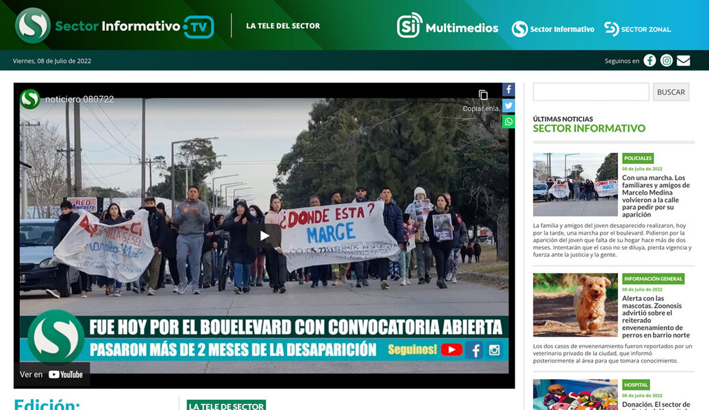This screenshot has height=410, width=709.
Task: Click inside the search input field
Action: pos(590,91)
